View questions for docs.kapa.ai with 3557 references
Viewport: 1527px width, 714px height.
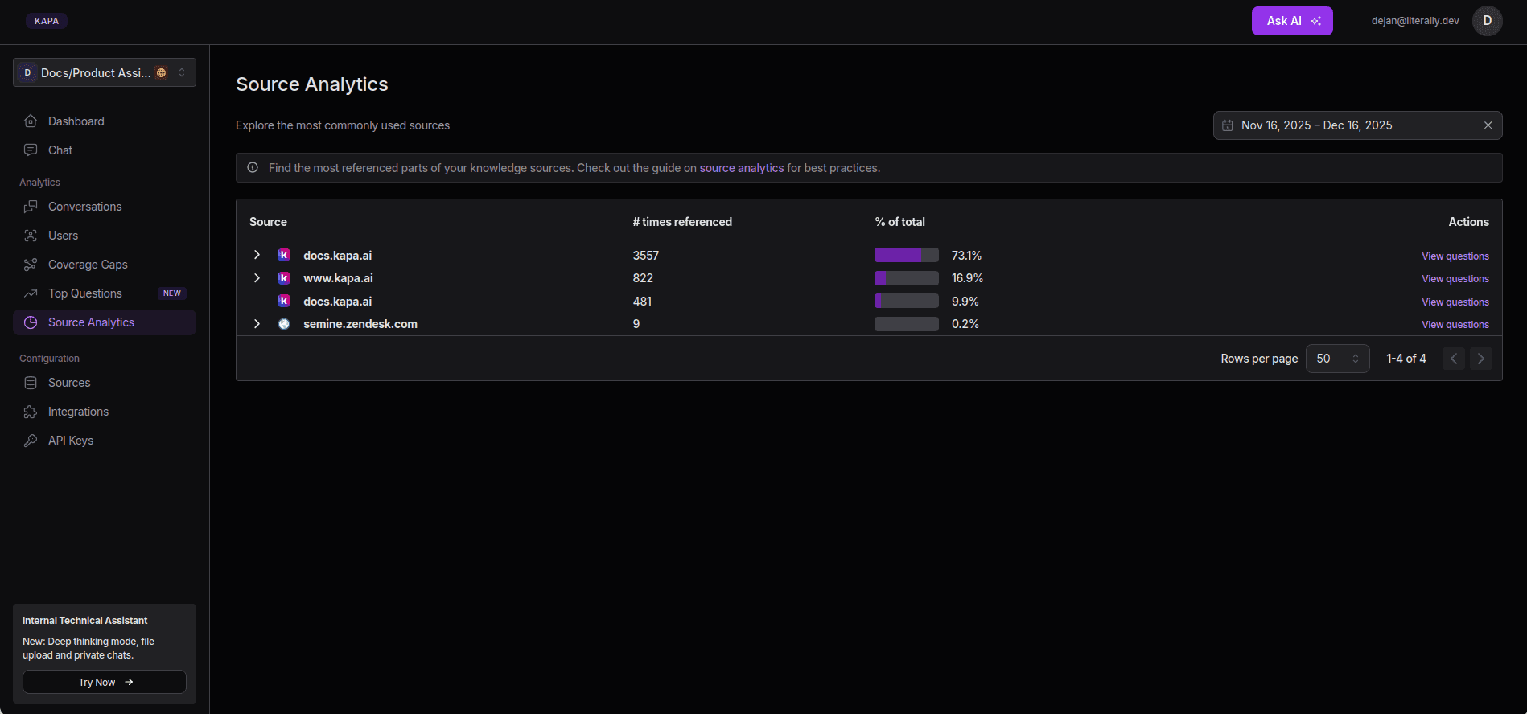coord(1455,256)
